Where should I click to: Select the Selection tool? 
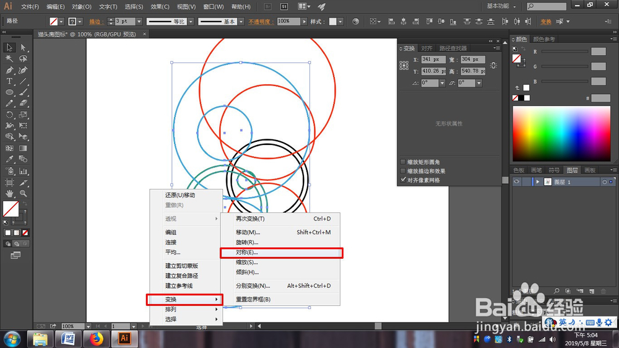[x=9, y=48]
